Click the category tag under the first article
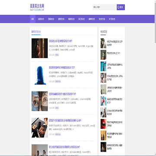156x156 pixels. click(57, 55)
